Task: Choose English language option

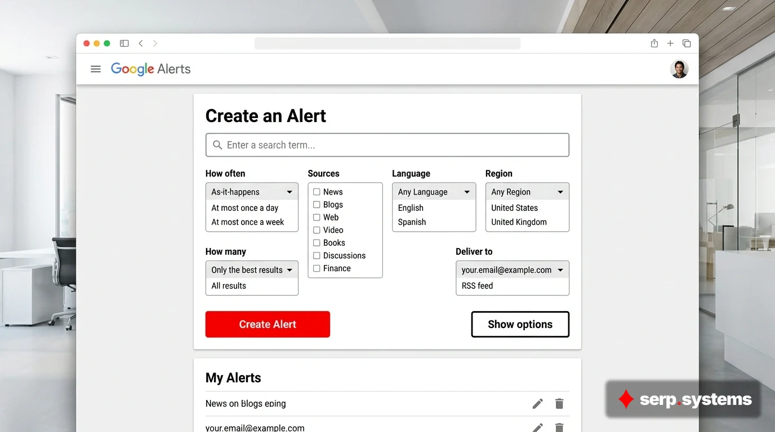Action: pyautogui.click(x=411, y=208)
